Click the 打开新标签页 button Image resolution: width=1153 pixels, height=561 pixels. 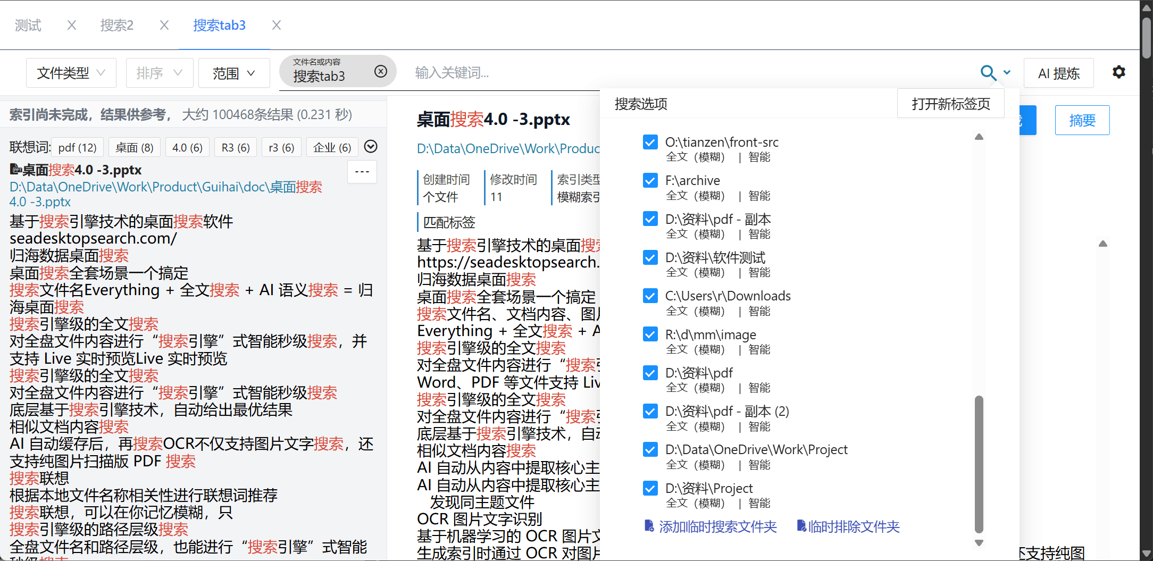tap(950, 104)
